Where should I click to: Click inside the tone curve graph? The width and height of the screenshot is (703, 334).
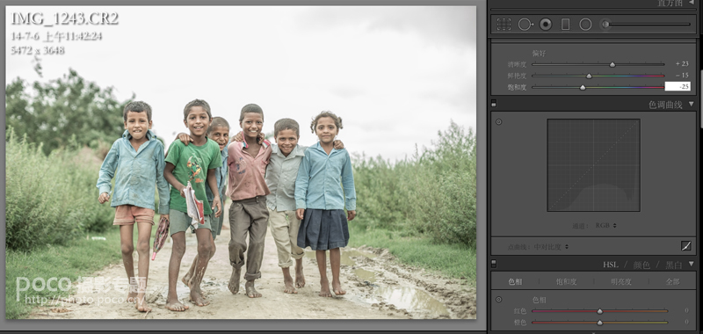593,165
